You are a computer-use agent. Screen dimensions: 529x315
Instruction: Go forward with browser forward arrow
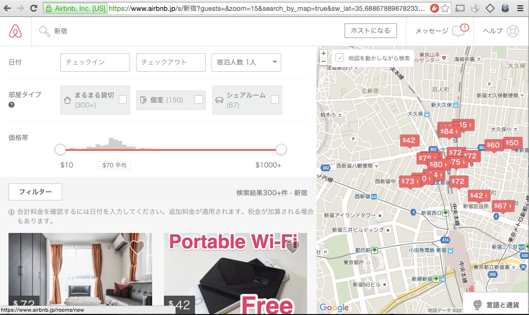click(20, 8)
